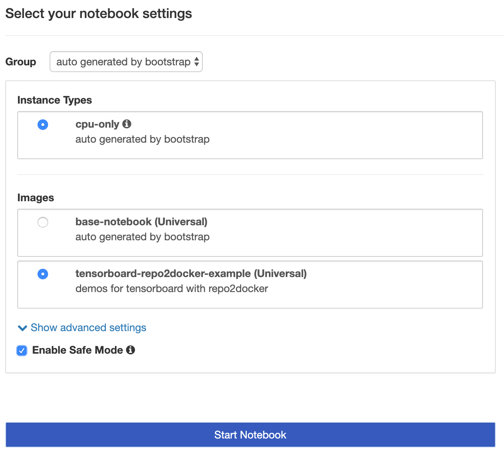Select the base-notebook (Universal) image radio button
Screen dimensions: 504x458
[43, 222]
